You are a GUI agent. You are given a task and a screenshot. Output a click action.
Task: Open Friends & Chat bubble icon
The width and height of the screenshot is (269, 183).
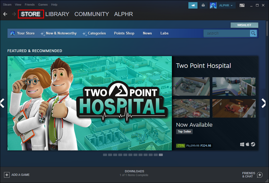coord(260,175)
